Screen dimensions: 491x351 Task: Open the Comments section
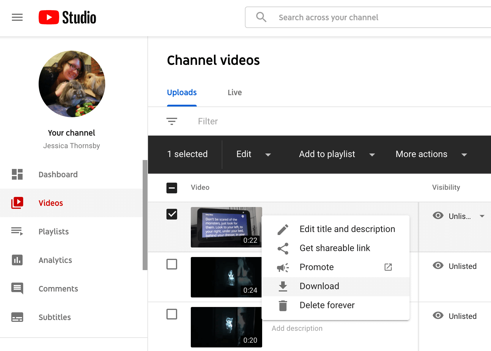point(58,289)
